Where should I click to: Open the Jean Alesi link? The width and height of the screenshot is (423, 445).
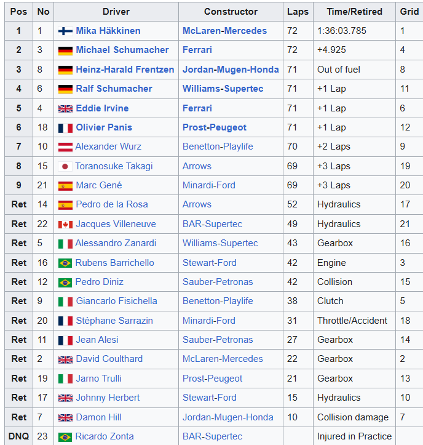pos(97,339)
